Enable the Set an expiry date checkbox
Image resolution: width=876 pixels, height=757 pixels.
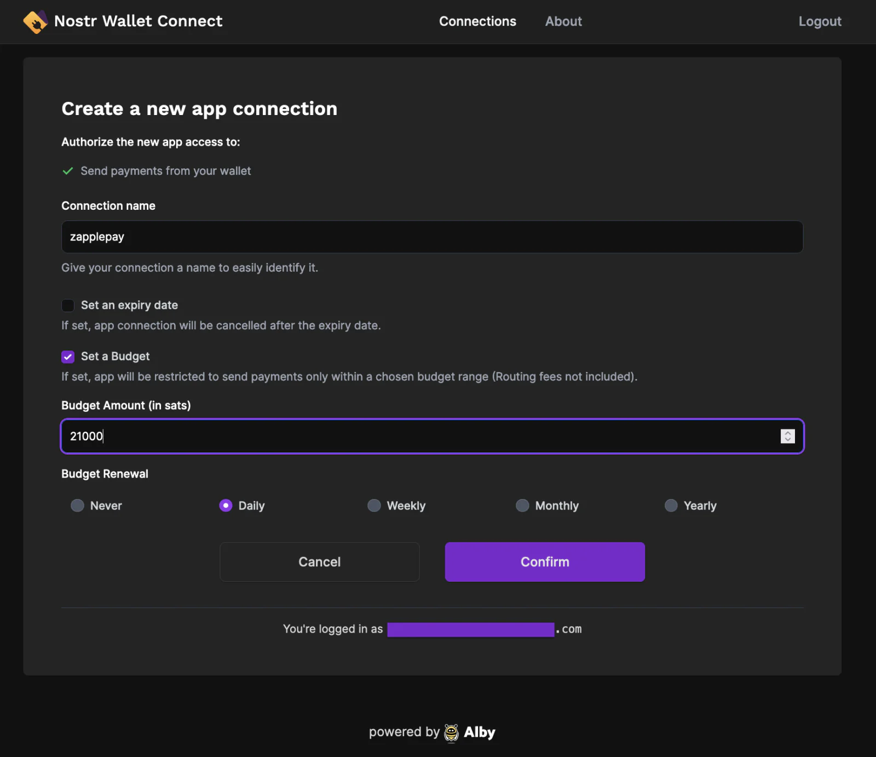coord(68,305)
